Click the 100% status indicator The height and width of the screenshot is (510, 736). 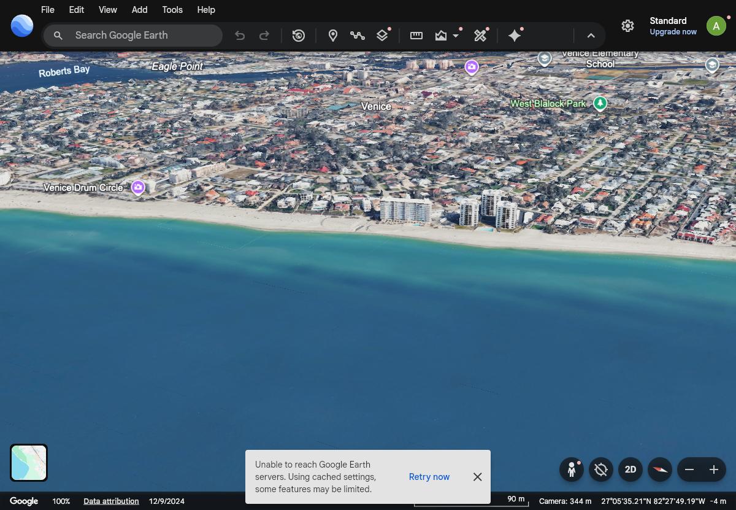(61, 501)
